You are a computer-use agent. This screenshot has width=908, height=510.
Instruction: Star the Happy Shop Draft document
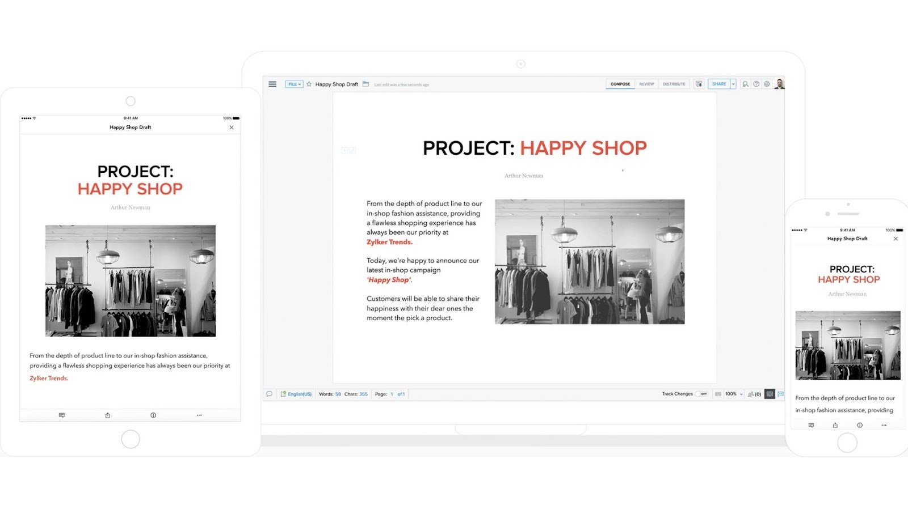(x=308, y=84)
